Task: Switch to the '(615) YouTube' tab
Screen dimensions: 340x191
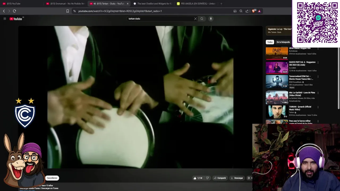Action: click(21, 4)
